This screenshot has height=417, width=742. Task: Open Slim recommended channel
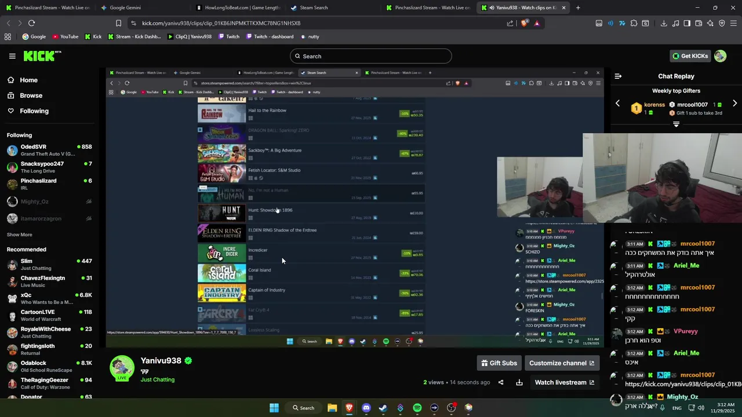[x=49, y=264]
